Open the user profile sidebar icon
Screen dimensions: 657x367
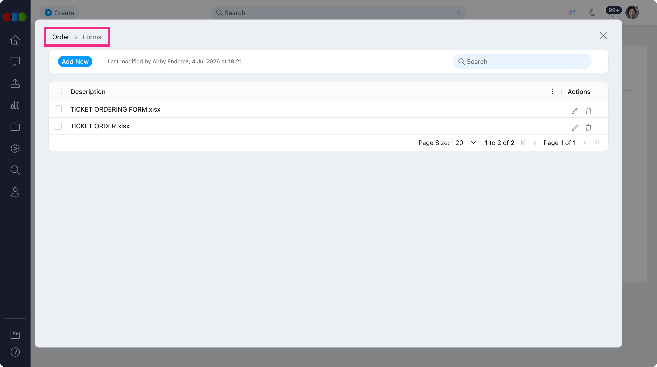[x=15, y=192]
